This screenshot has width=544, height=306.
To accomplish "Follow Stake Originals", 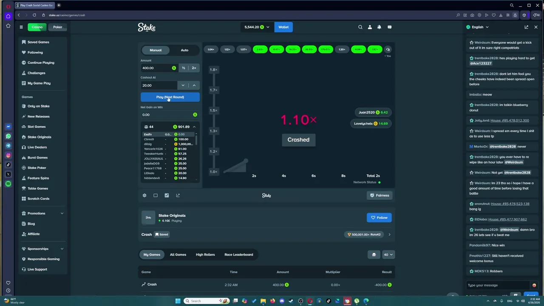I will point(379,218).
